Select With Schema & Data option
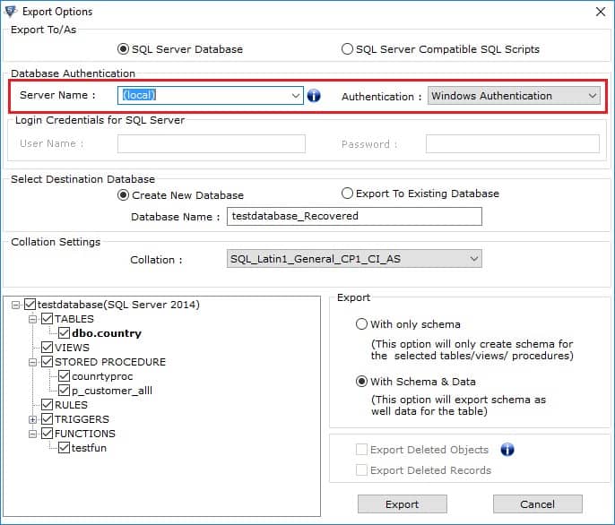The image size is (615, 525). click(x=361, y=382)
